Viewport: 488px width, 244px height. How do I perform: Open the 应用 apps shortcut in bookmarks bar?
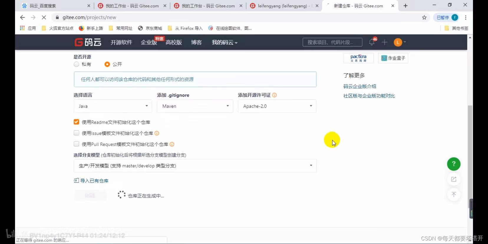[x=28, y=28]
